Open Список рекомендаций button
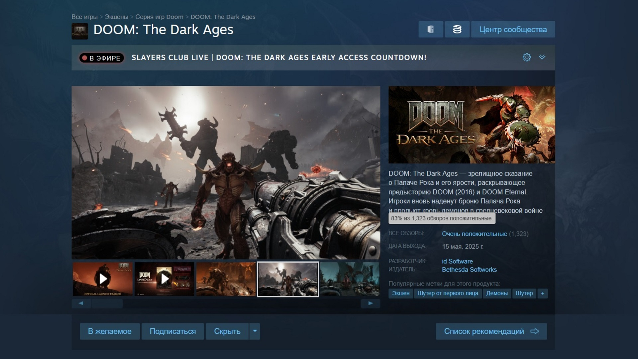The width and height of the screenshot is (638, 359). click(491, 331)
